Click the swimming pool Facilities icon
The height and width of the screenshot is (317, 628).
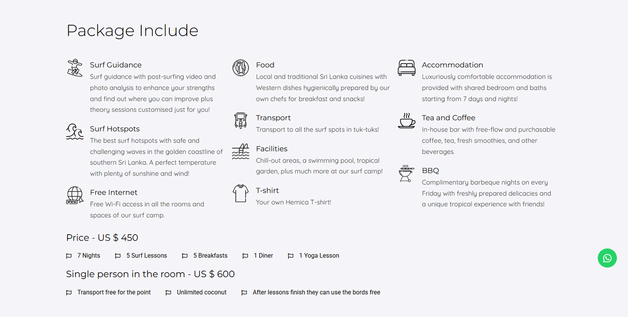[241, 151]
